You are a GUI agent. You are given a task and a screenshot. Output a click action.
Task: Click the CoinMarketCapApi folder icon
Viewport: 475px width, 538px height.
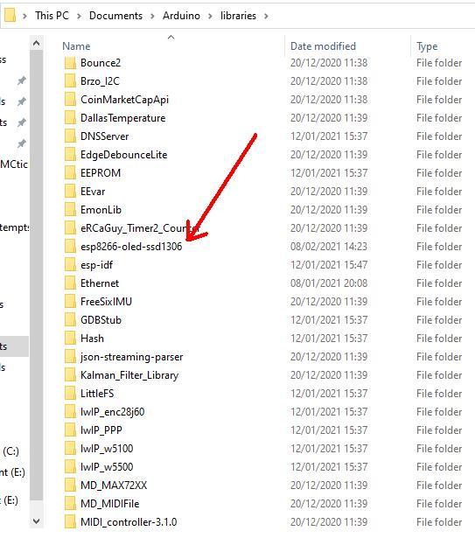point(70,100)
